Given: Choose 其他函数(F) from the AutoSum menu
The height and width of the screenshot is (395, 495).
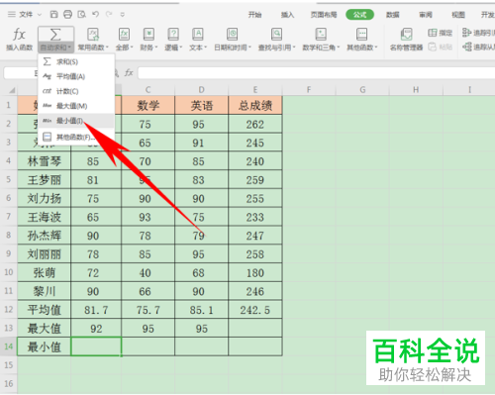Looking at the screenshot, I should pyautogui.click(x=76, y=137).
